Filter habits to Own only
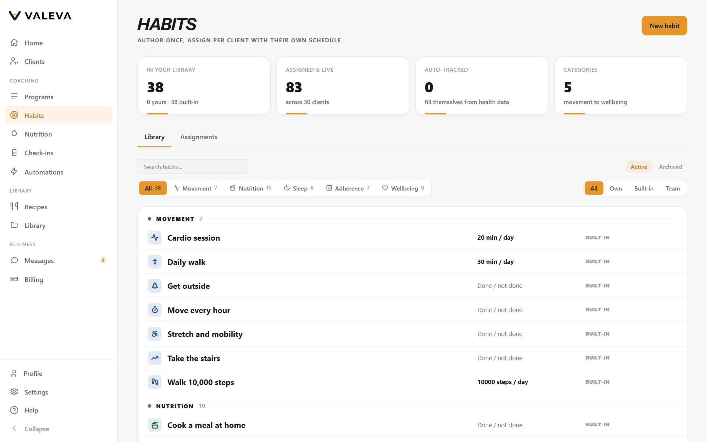 tap(616, 188)
